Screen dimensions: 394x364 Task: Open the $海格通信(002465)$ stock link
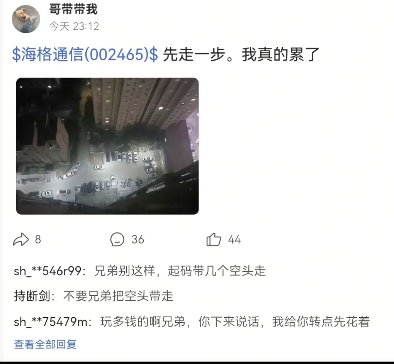(85, 54)
